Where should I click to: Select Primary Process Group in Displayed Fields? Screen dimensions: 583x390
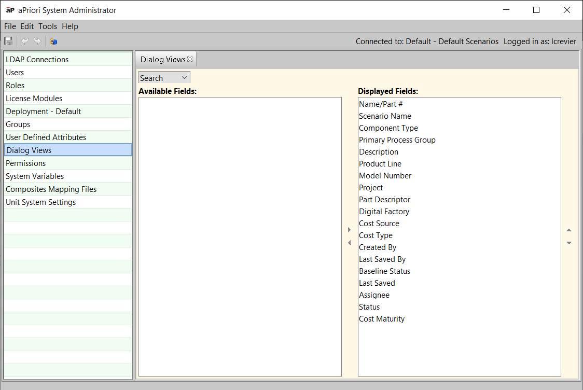point(397,140)
